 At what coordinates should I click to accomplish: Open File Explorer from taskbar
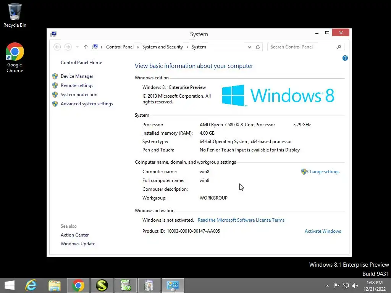coord(54,285)
